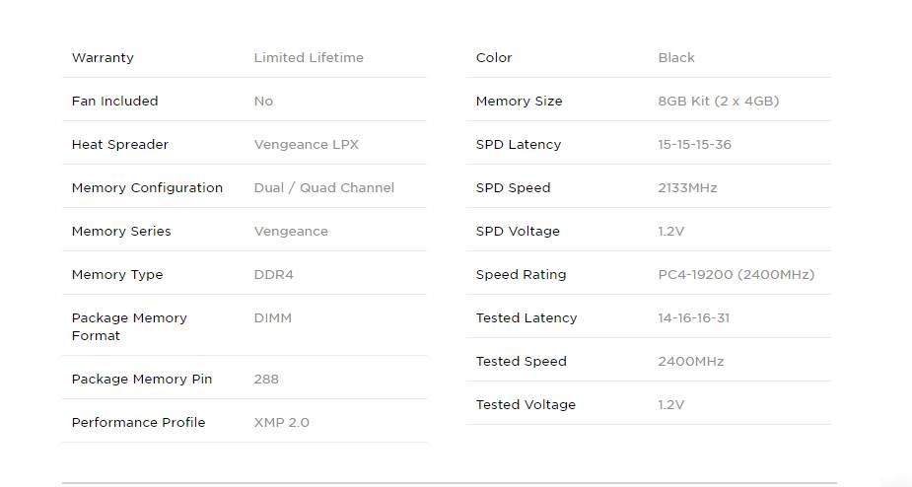Click the SPD Voltage label
The height and width of the screenshot is (487, 912).
pos(518,232)
